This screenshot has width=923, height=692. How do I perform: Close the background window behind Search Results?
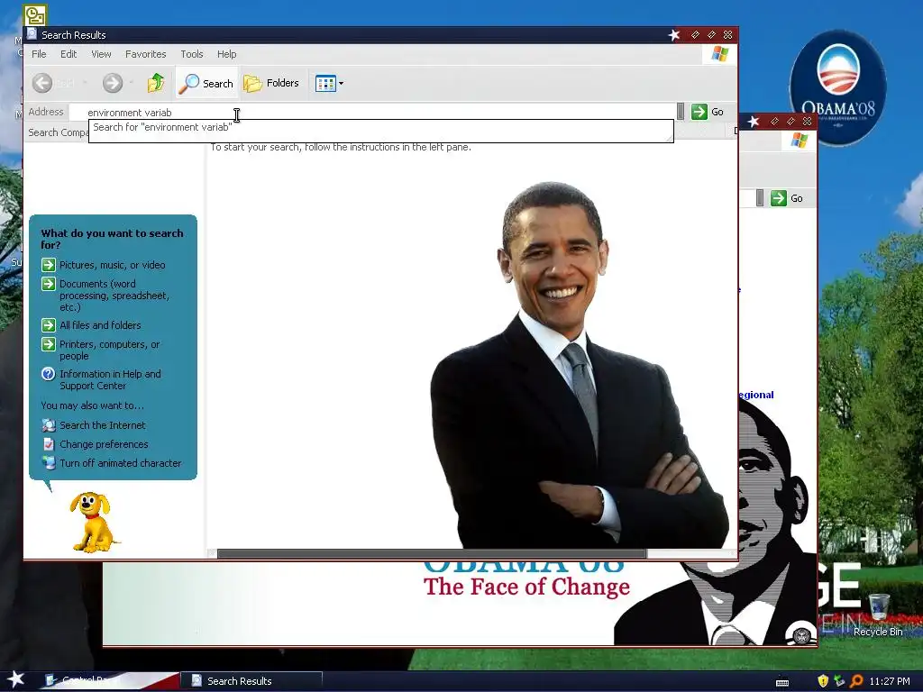click(808, 122)
